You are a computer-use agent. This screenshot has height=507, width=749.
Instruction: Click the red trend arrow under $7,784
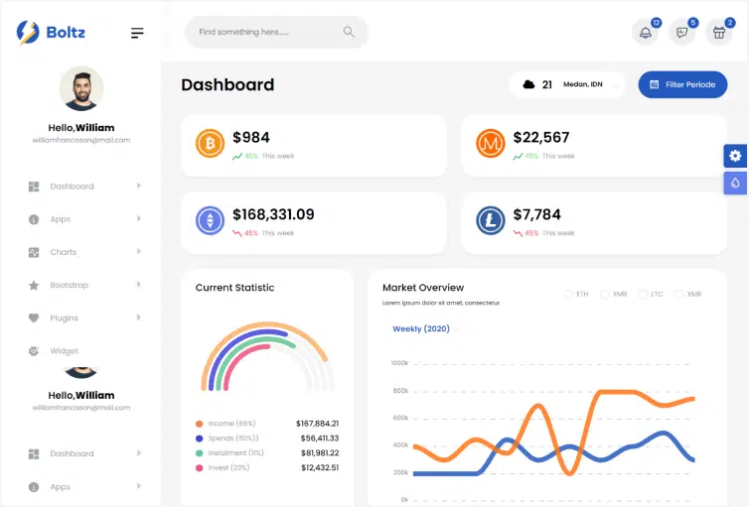coord(518,233)
